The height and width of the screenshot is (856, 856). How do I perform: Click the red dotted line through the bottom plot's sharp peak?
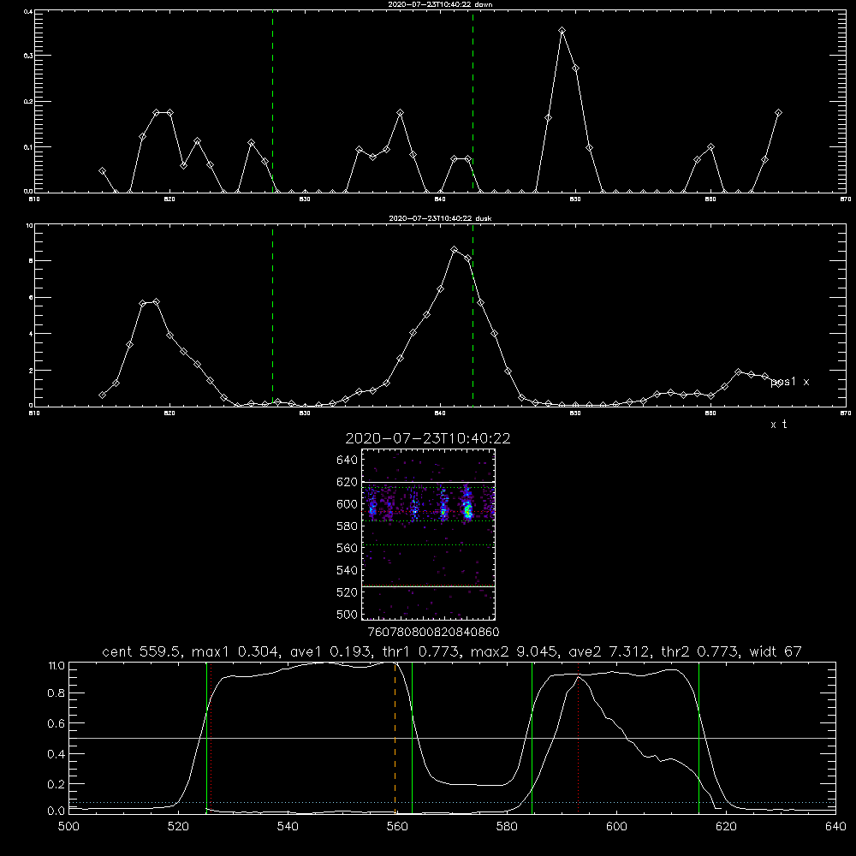578,738
